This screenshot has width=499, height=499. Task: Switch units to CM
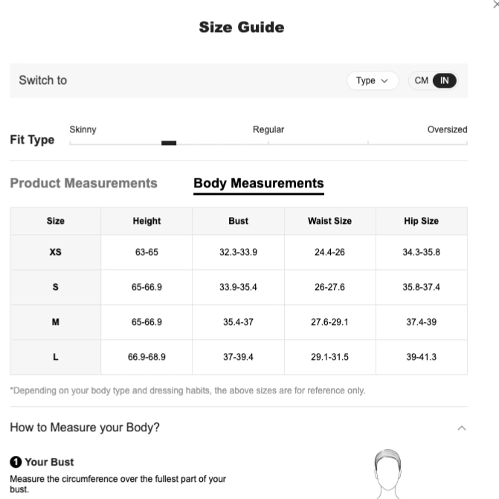421,80
